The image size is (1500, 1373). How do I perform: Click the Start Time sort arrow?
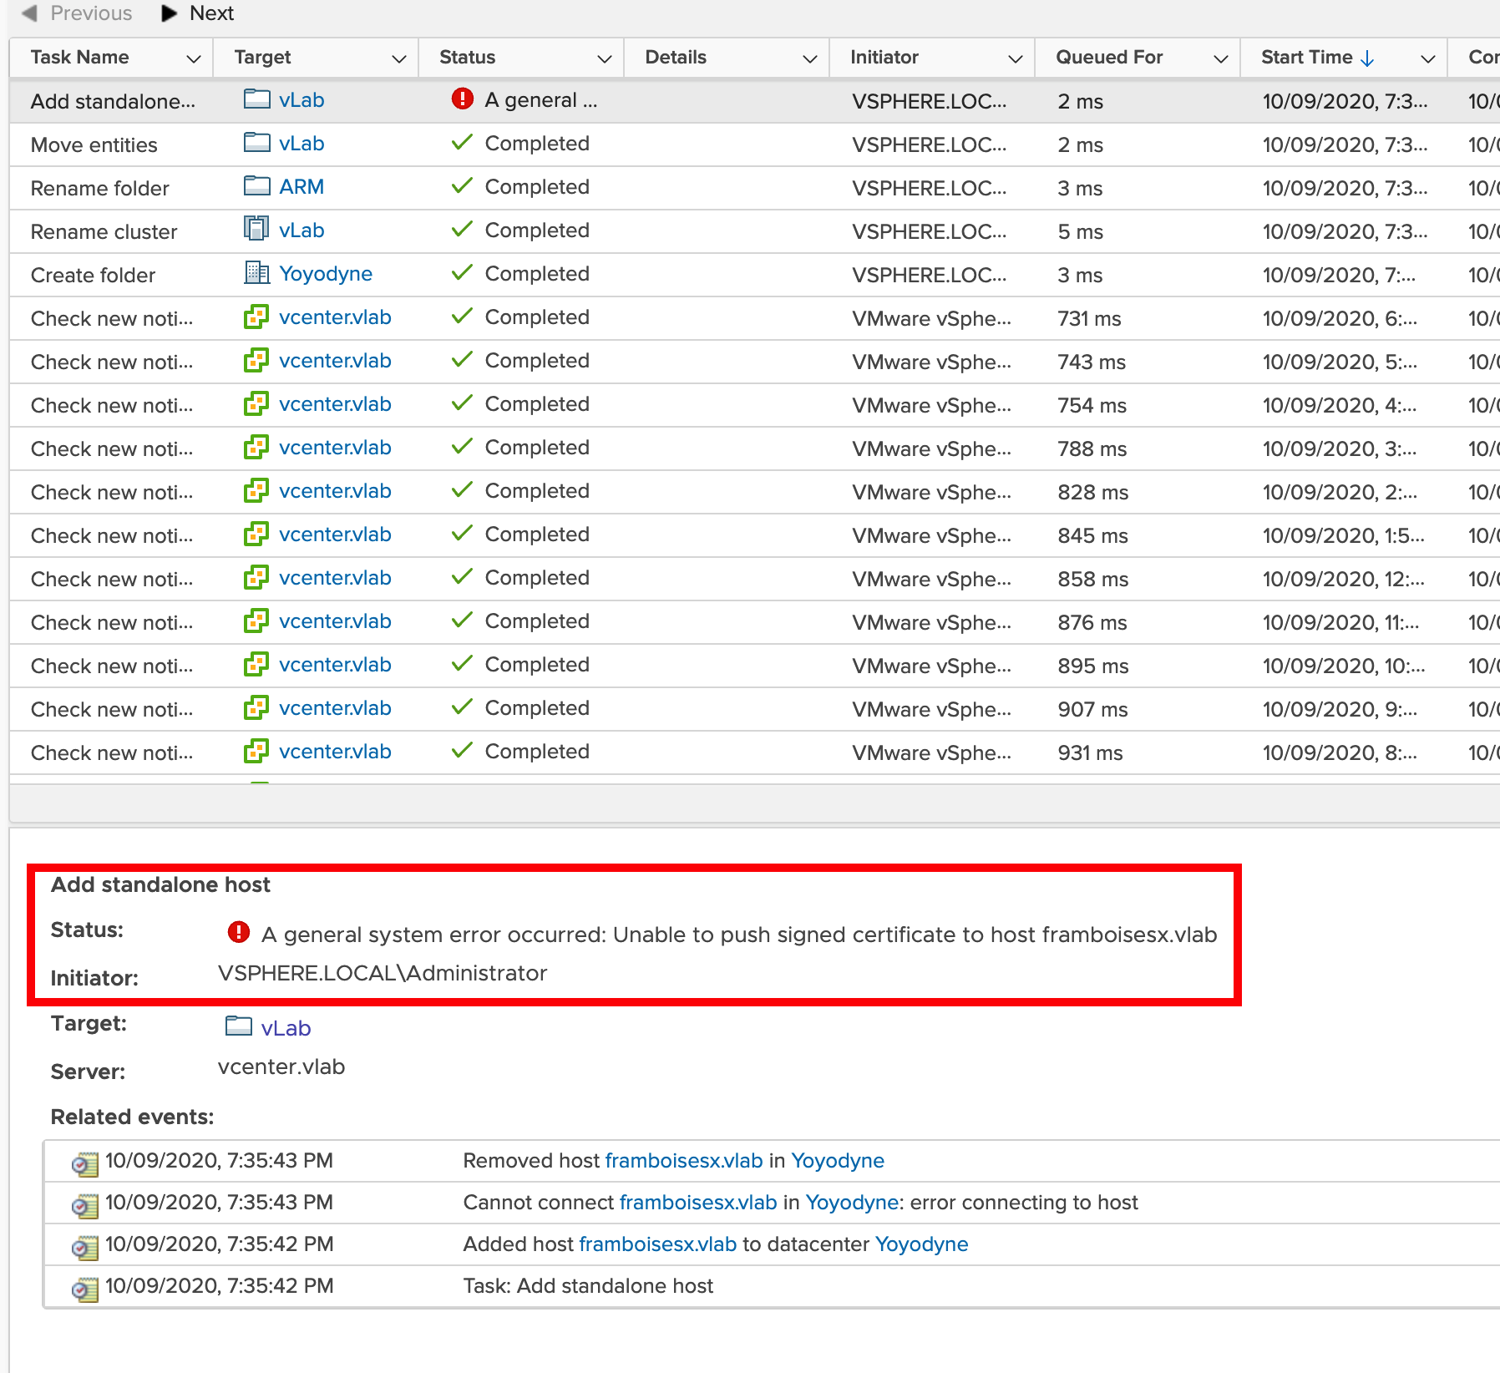[1367, 58]
